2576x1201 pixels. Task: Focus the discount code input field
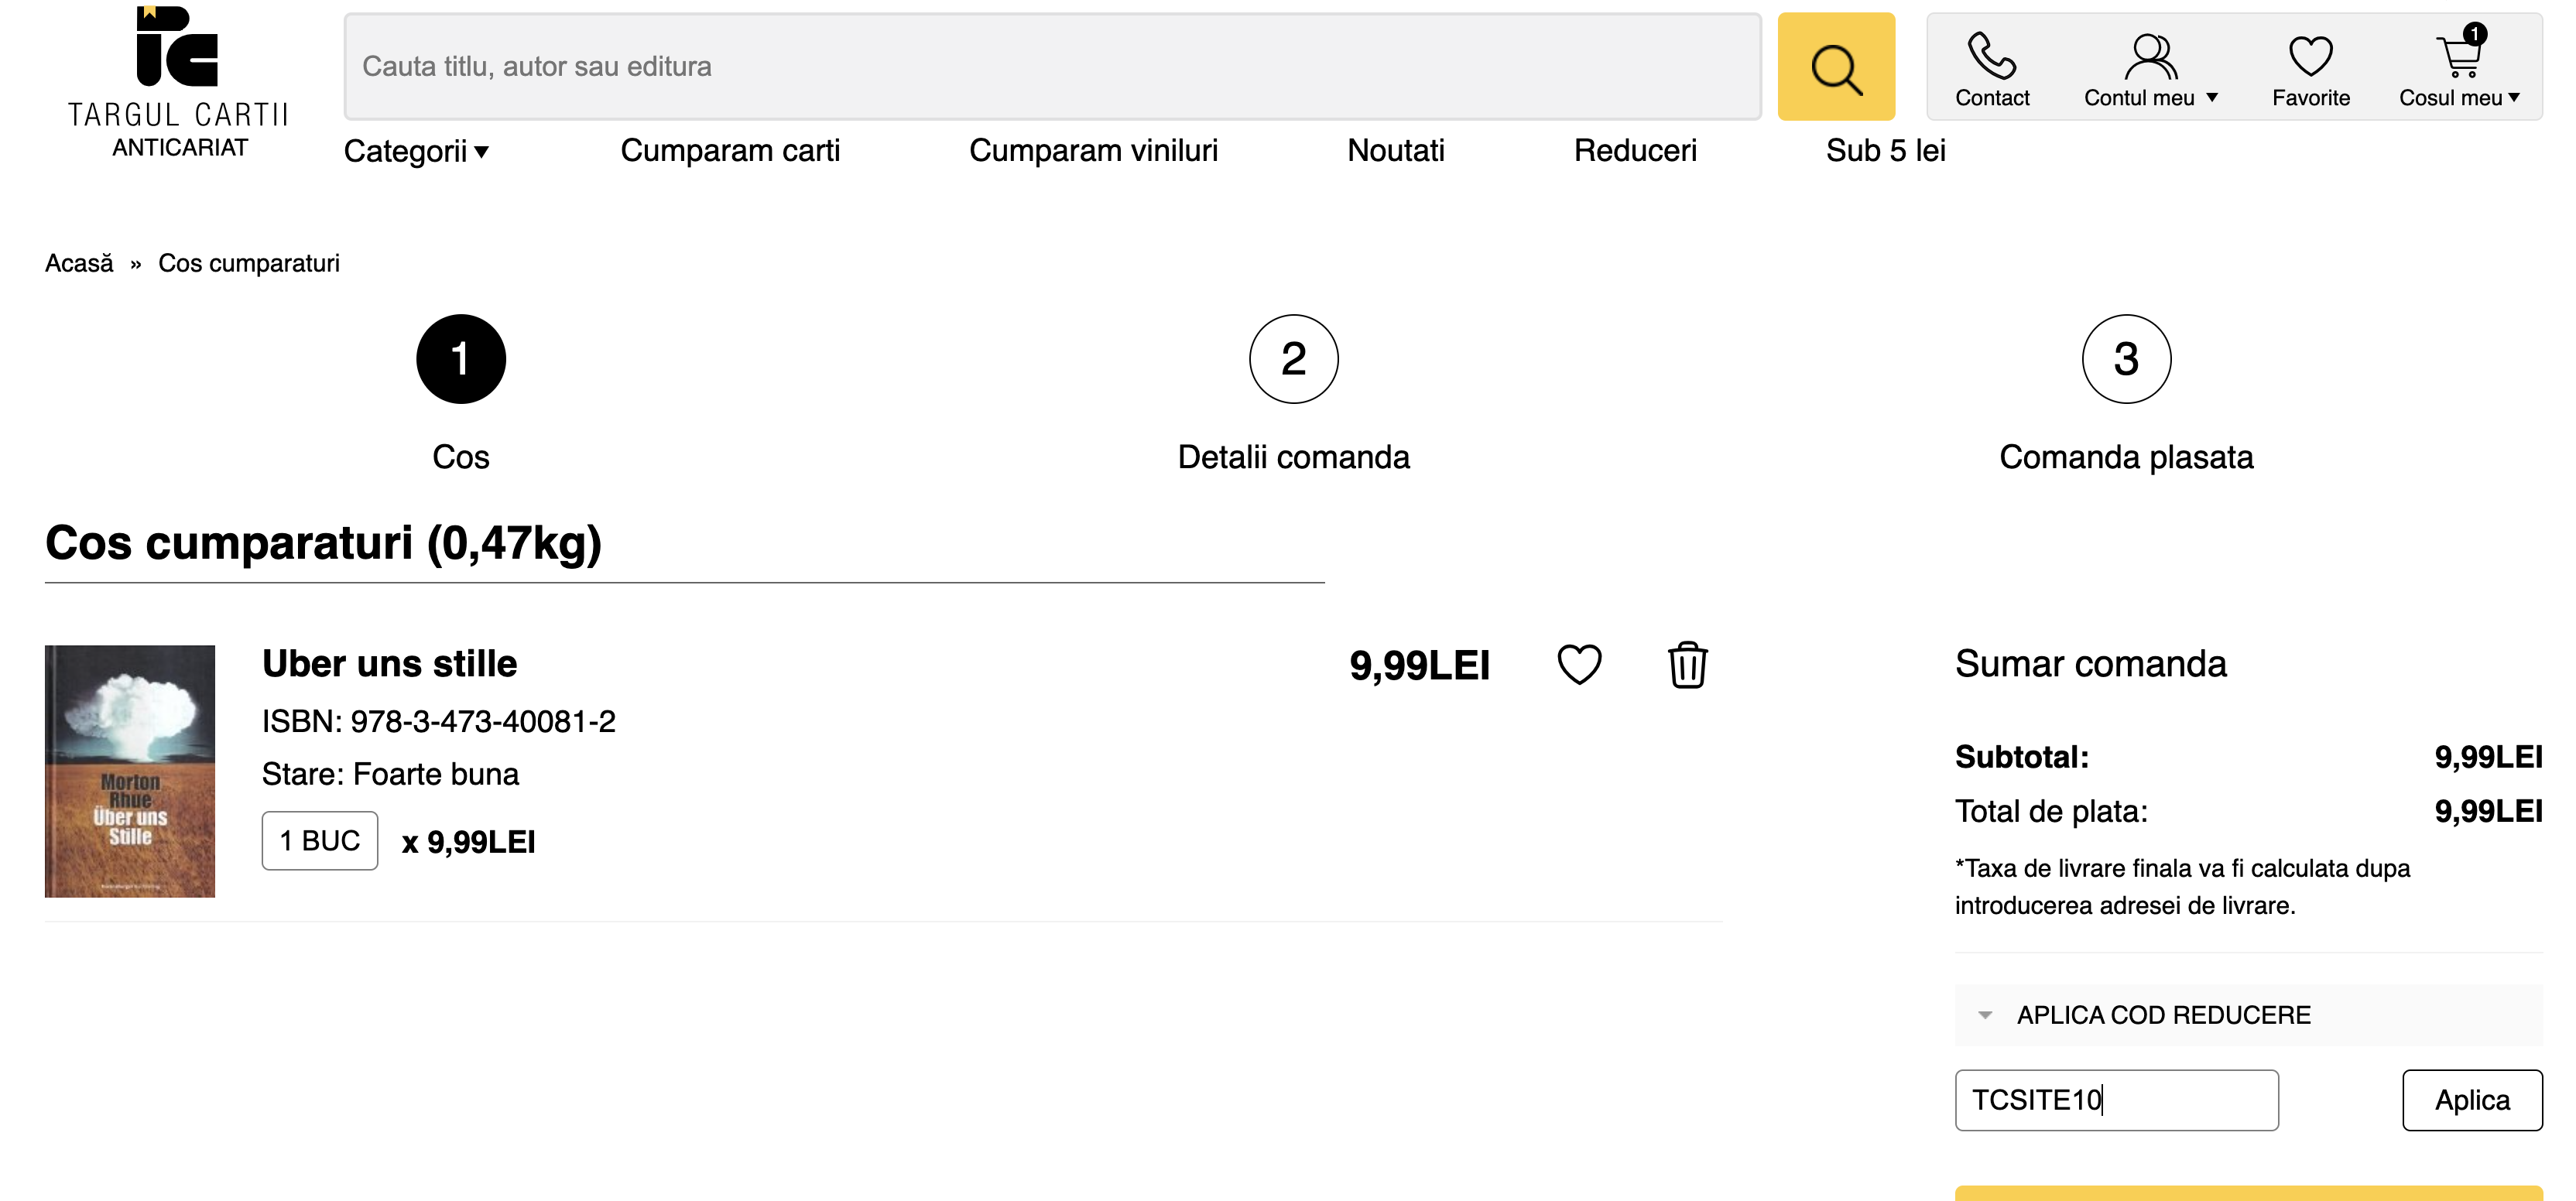click(2116, 1100)
